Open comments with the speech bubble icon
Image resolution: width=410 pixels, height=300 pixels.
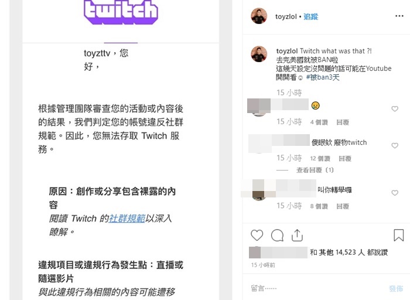point(277,235)
